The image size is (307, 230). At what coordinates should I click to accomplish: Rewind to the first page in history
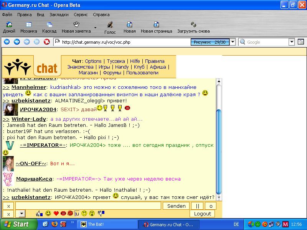7,42
